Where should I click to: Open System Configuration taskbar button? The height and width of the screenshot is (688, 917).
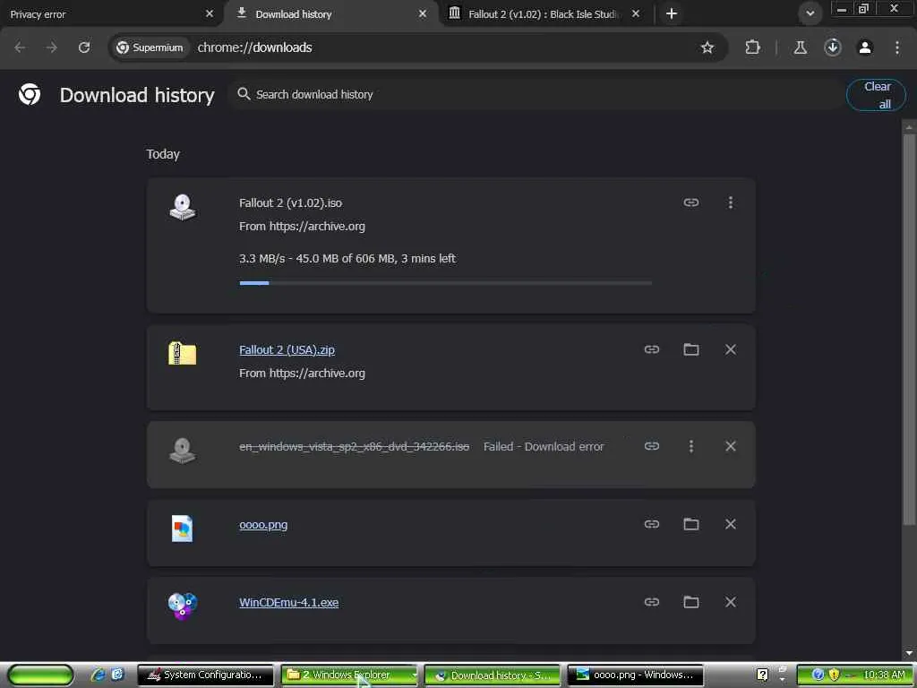pyautogui.click(x=205, y=675)
